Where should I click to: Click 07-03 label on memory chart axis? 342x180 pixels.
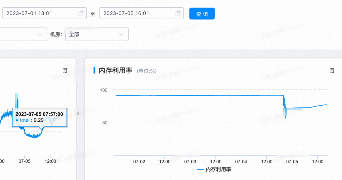coord(190,161)
